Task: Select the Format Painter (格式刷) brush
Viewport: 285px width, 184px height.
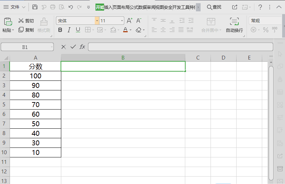Action: coord(44,25)
